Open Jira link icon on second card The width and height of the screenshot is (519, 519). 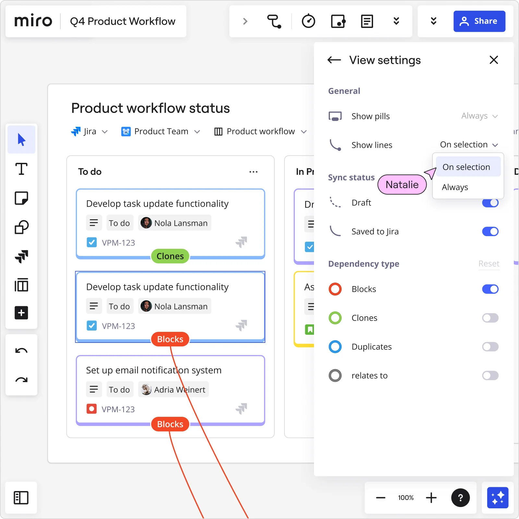(241, 325)
